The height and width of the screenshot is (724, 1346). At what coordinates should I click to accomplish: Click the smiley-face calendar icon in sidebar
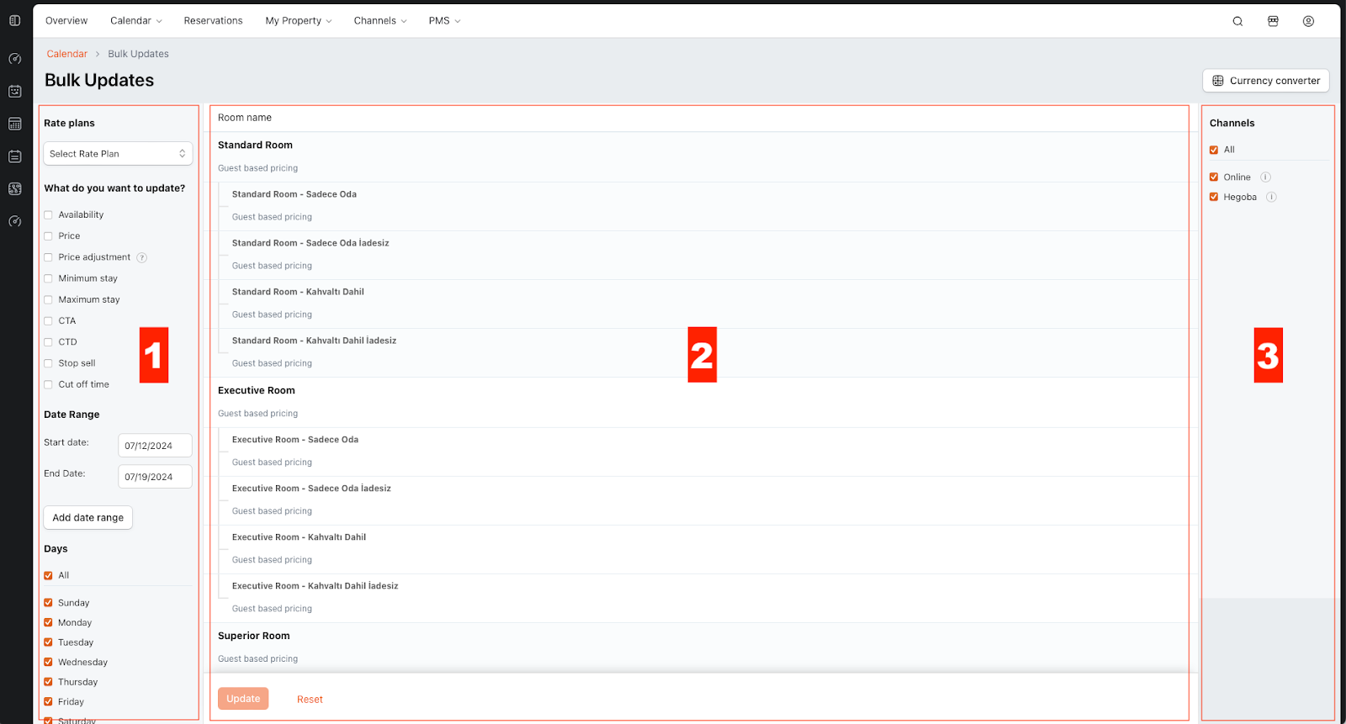[x=14, y=91]
